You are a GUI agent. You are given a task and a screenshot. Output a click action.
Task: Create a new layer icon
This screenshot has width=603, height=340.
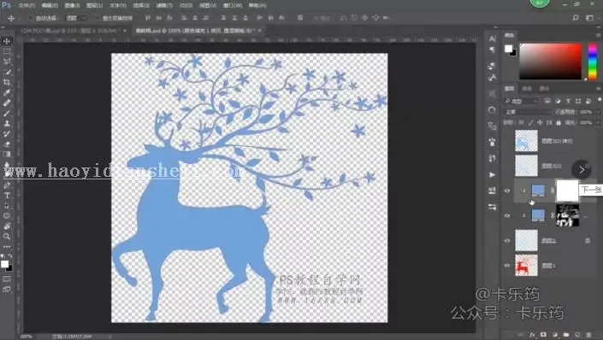577,335
